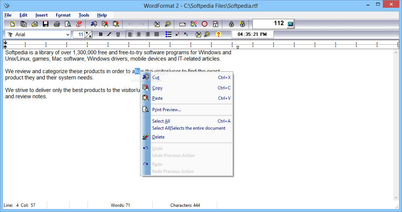Screen dimensions: 402x212
Task: Toggle italic formatting
Action: [x=109, y=34]
